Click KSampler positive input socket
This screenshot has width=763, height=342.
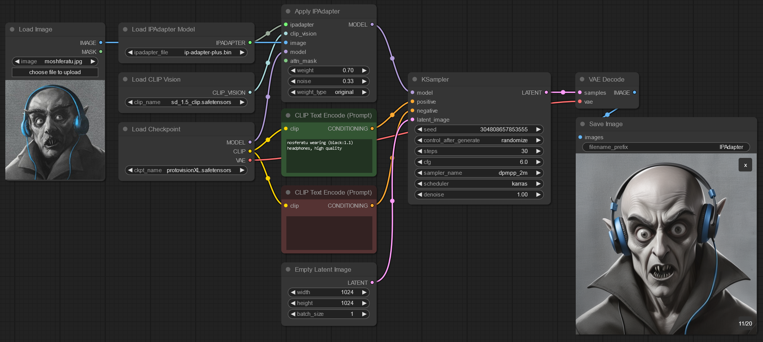pyautogui.click(x=412, y=101)
